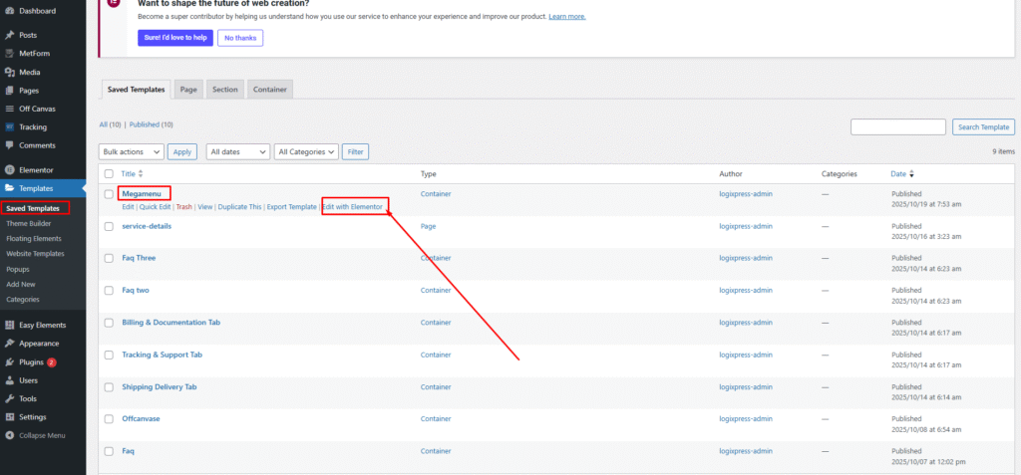Open Media via its sidebar icon

click(9, 72)
